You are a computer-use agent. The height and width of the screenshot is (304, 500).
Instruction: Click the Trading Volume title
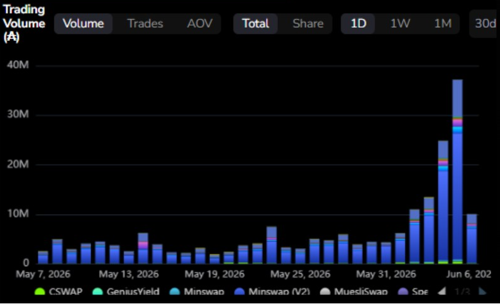(24, 23)
